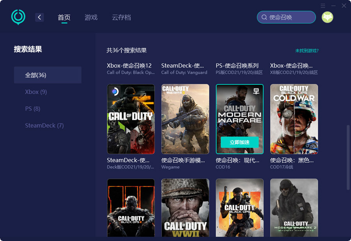Go back using the arrow button
This screenshot has width=351, height=241.
pos(39,17)
